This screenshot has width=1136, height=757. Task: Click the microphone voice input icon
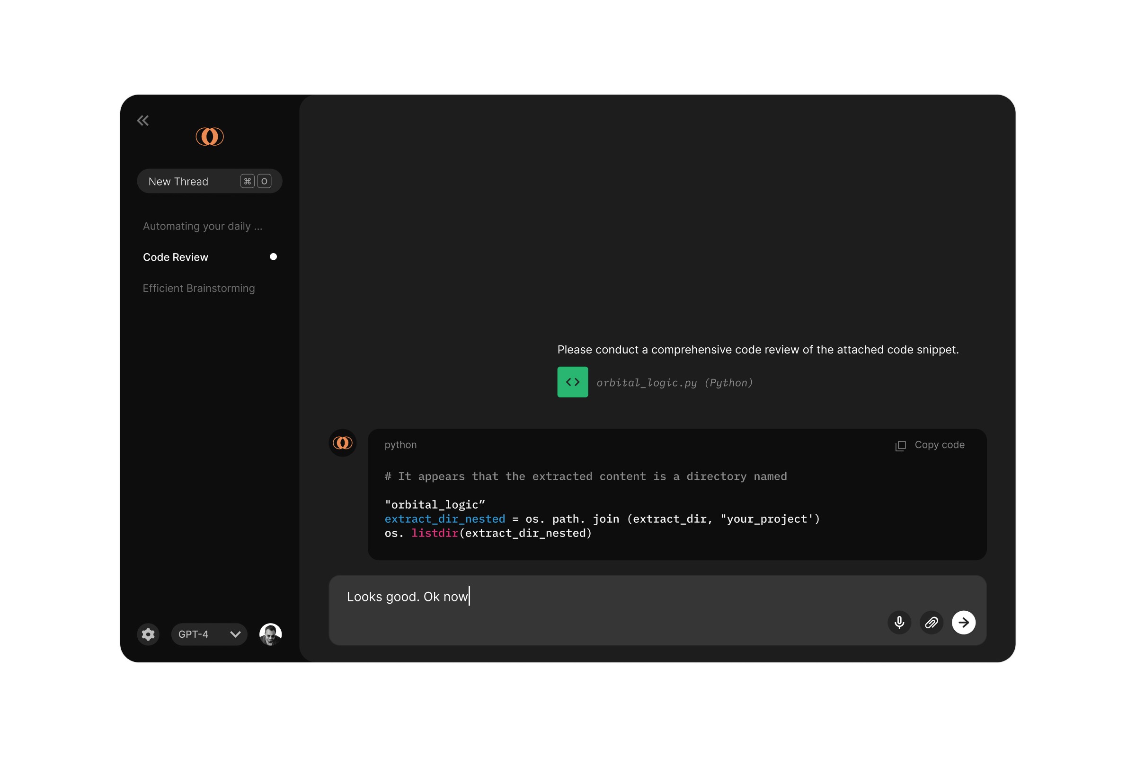coord(899,622)
